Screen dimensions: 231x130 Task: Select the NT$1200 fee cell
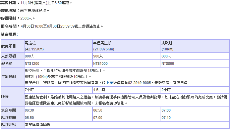coord(58,63)
